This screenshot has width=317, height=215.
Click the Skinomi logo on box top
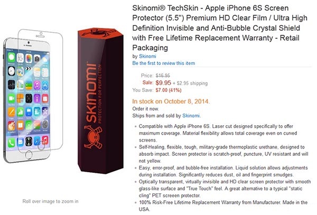coord(99,33)
